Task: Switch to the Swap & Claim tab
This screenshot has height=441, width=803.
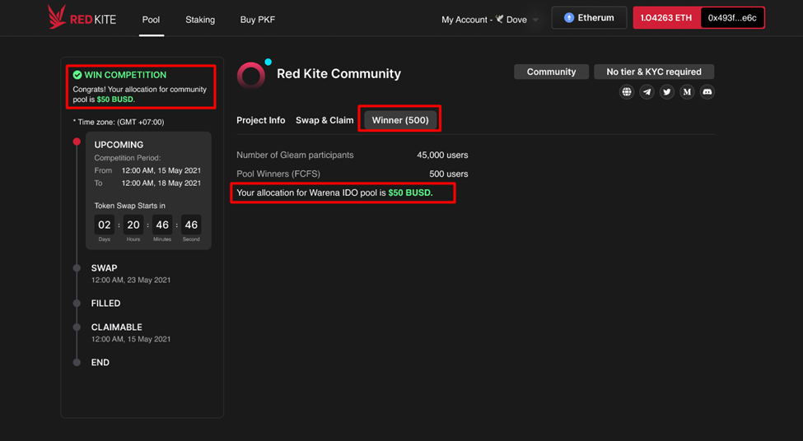Action: (x=324, y=120)
